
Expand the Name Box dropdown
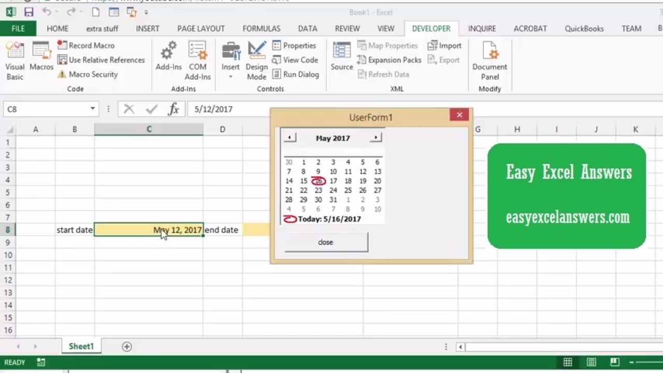click(93, 109)
